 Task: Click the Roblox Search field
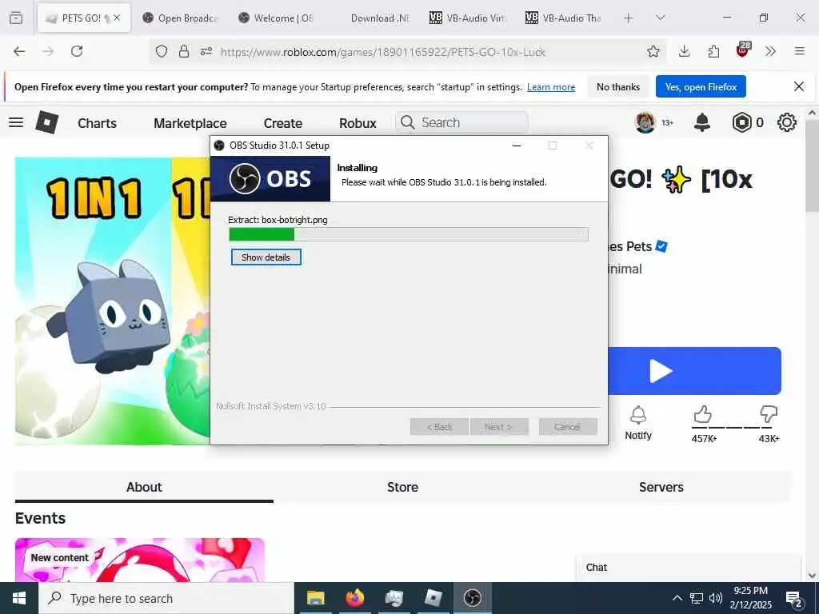click(x=461, y=122)
